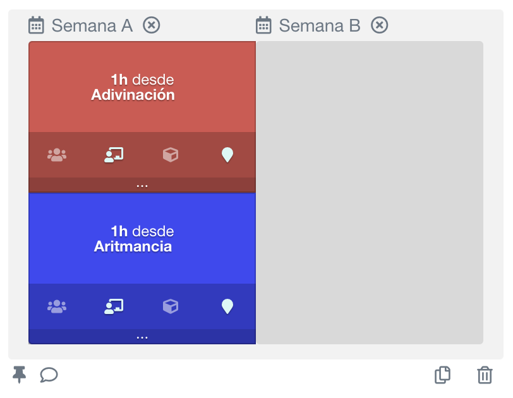Viewport: 513px width, 398px height.
Task: Toggle the teacher icon on the Aritmancia card
Action: pos(113,306)
